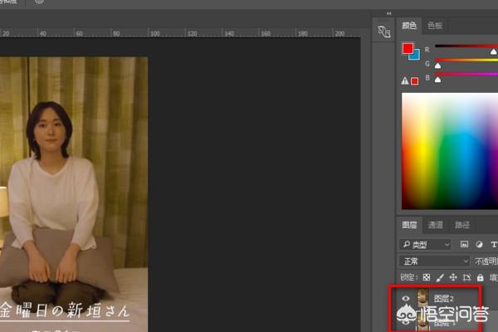
Task: Toggle lock transparent pixels icon
Action: 427,277
